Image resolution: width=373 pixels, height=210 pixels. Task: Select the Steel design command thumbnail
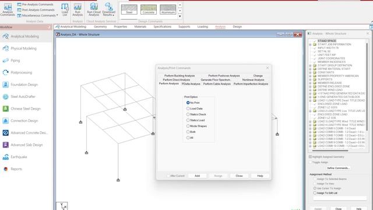[x=129, y=9]
